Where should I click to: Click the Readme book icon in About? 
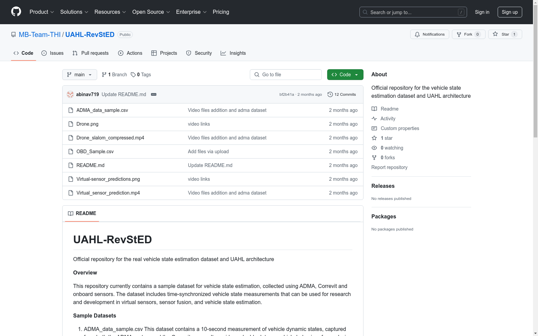coord(374,109)
